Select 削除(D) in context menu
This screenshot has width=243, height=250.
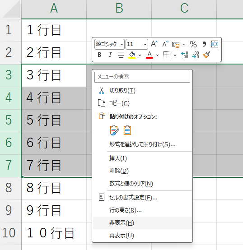coord(142,171)
